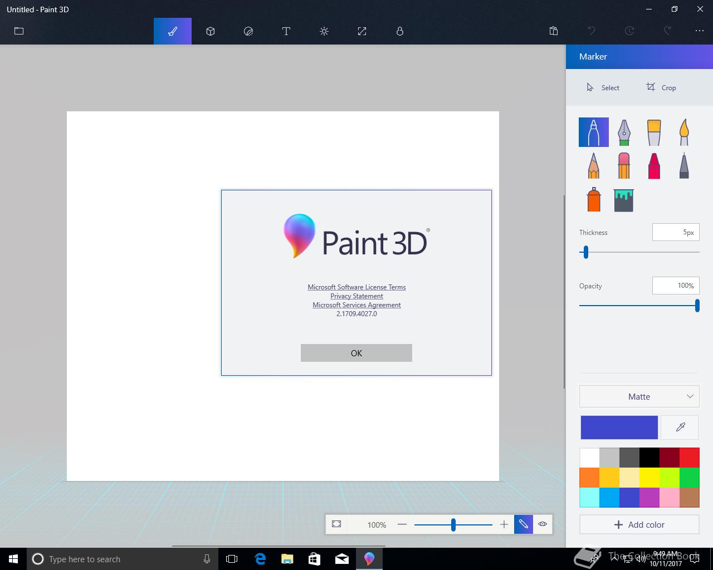Click the zoom slider handle
Screen dimensions: 713x570
(x=453, y=524)
